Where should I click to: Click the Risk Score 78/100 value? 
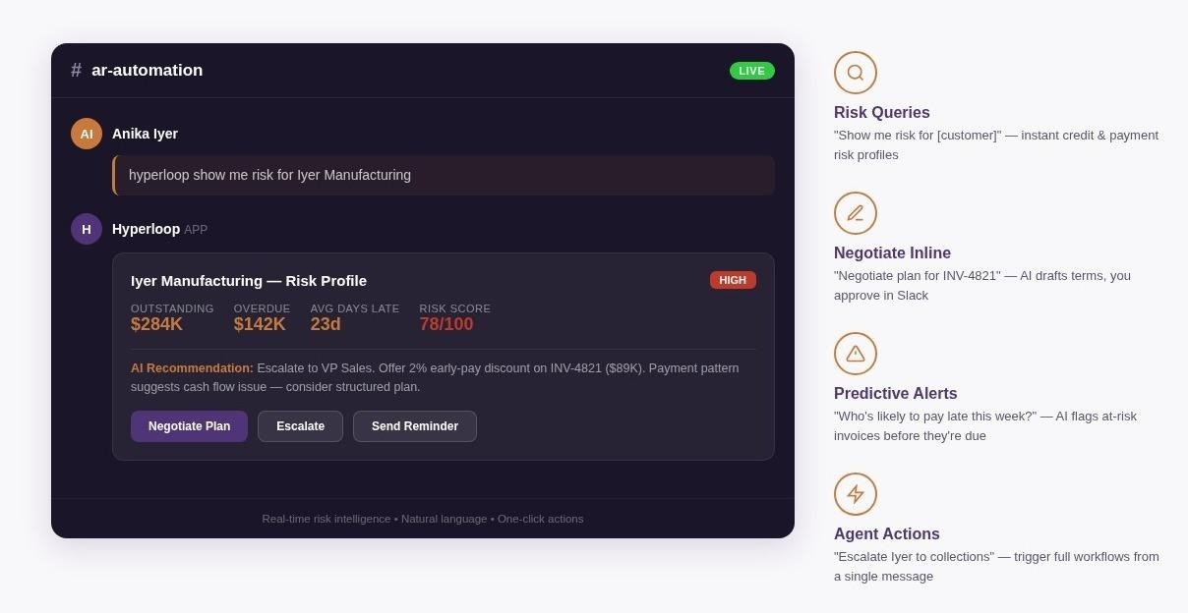[x=446, y=324]
